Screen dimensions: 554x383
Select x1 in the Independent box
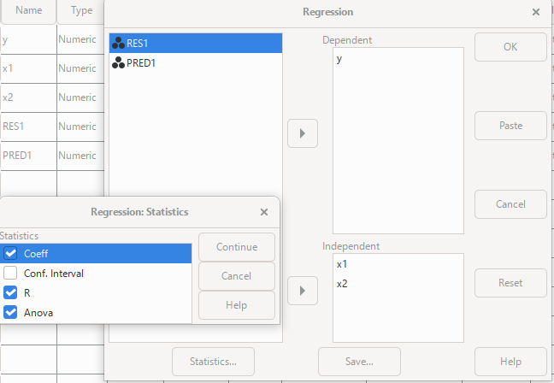click(398, 264)
